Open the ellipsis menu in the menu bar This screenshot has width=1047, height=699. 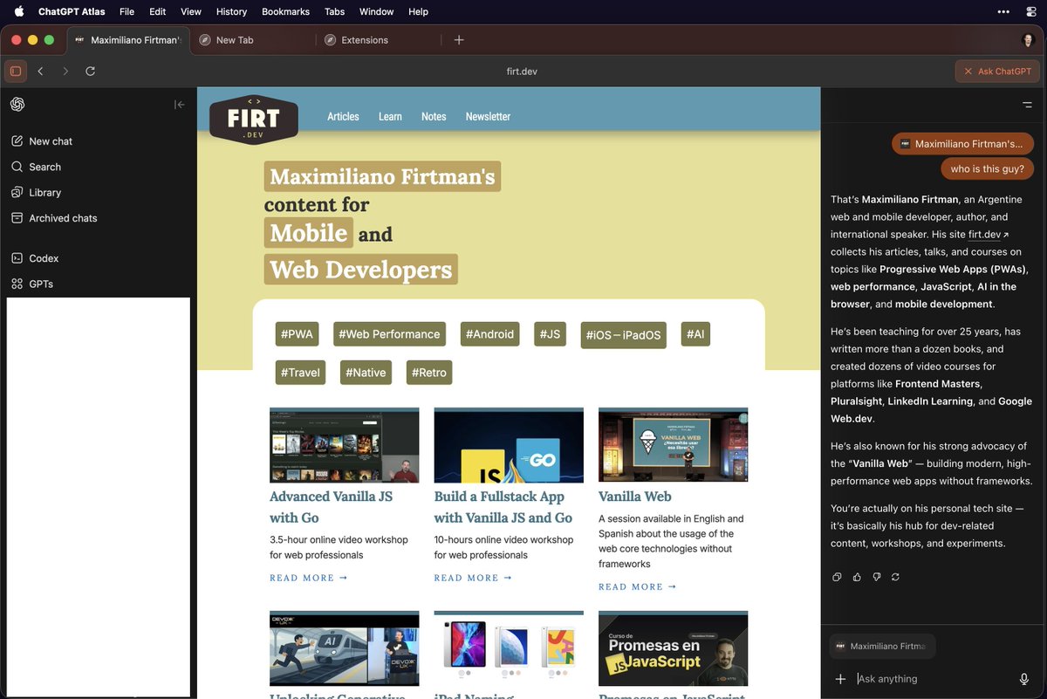pos(1003,11)
